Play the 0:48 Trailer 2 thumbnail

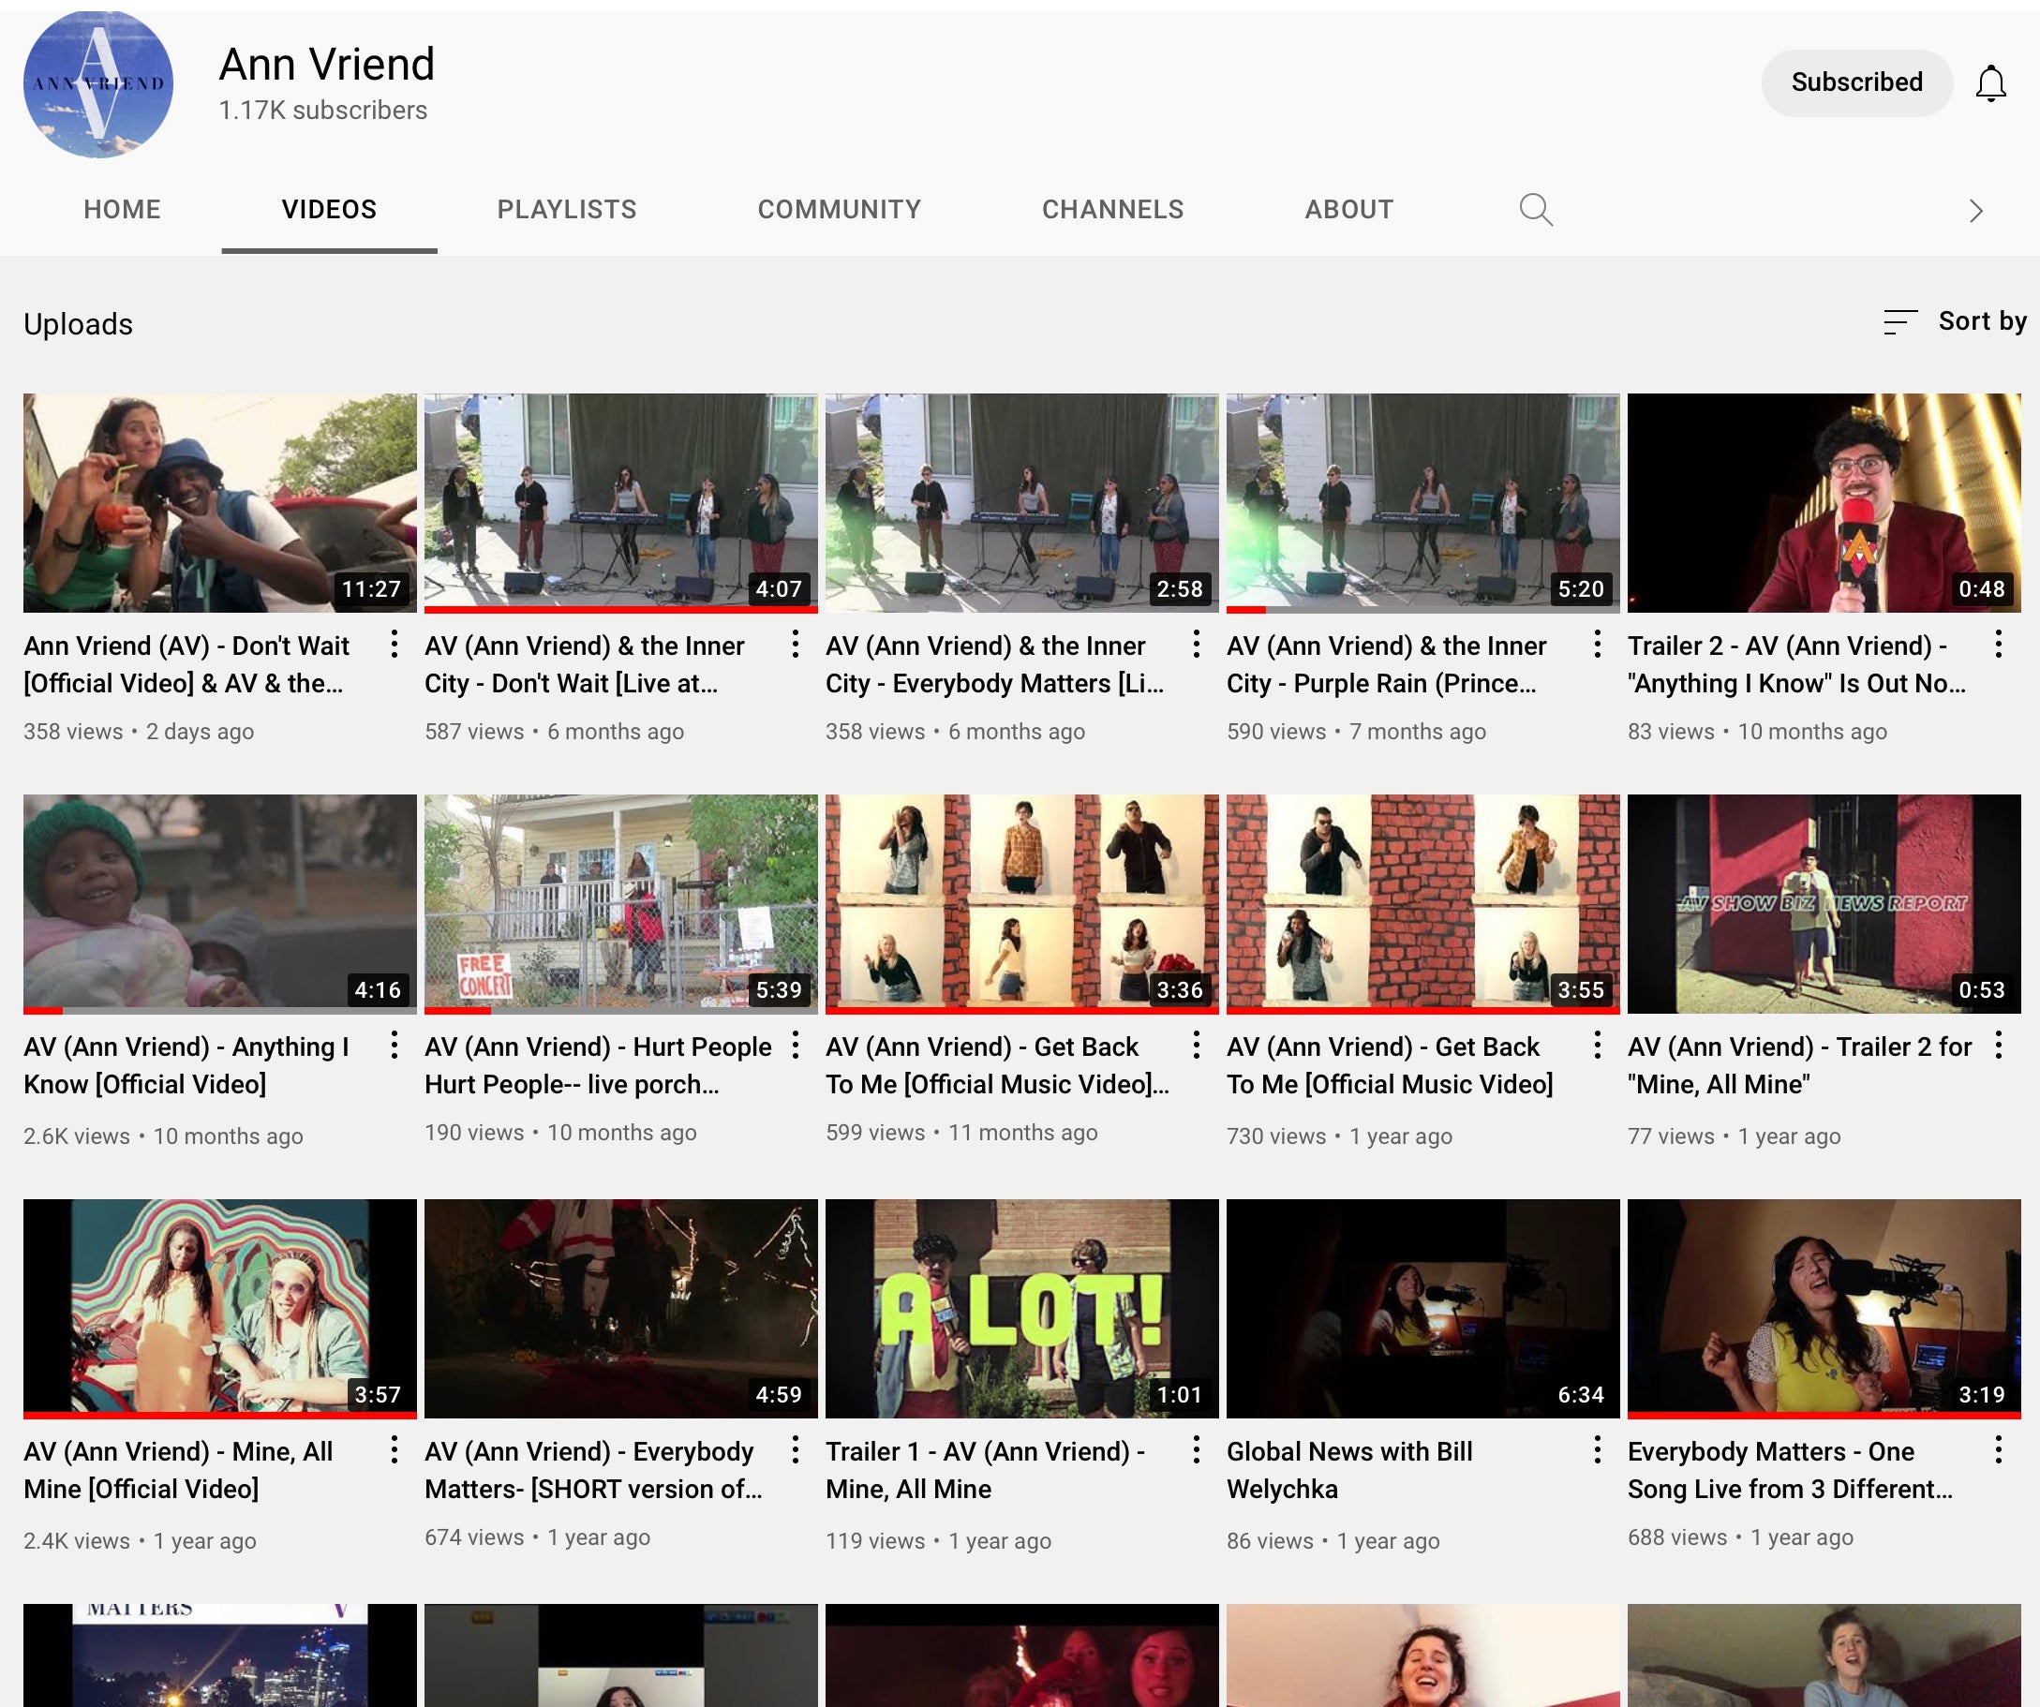pos(1824,503)
